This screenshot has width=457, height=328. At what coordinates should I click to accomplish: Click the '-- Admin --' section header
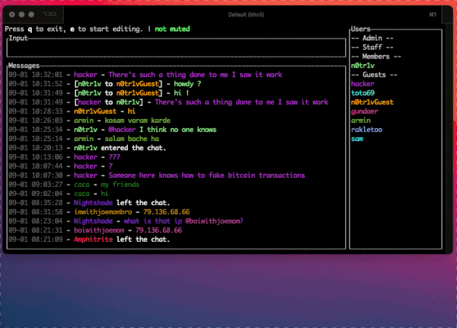click(x=372, y=38)
